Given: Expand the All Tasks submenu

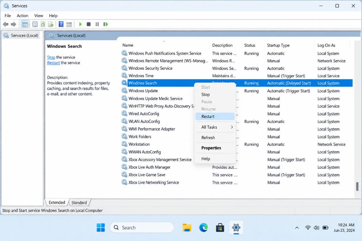Looking at the screenshot, I should tap(215, 127).
